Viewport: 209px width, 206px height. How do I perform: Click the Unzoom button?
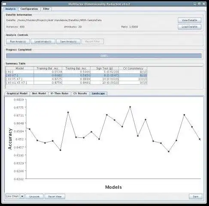tap(34, 197)
